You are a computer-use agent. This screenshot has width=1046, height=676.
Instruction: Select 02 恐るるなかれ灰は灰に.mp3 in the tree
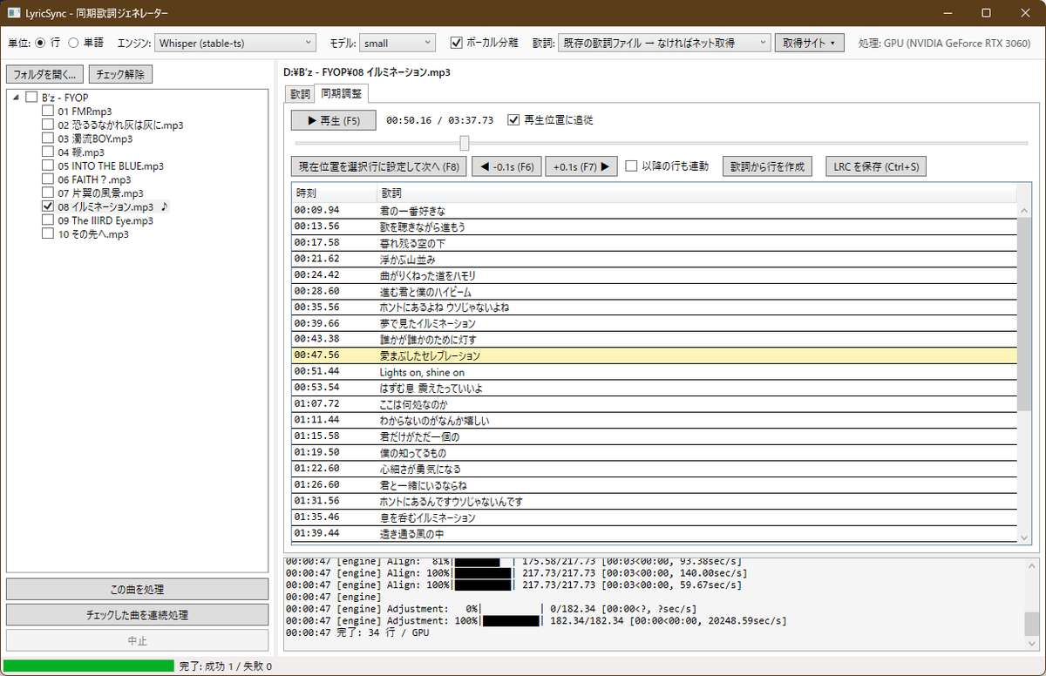coord(120,125)
